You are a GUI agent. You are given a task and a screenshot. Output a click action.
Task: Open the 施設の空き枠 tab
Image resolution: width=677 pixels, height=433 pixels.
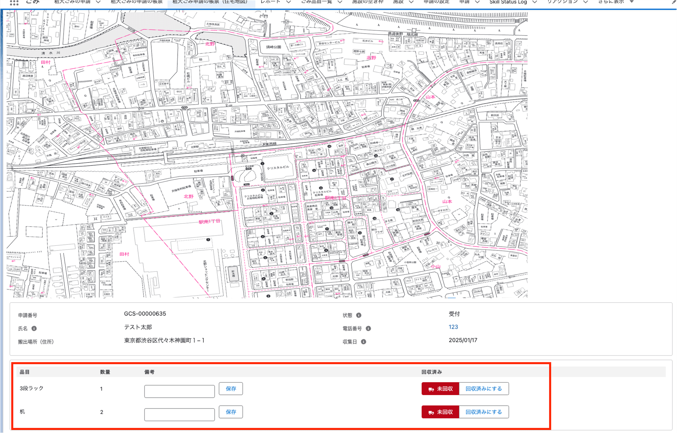click(367, 2)
